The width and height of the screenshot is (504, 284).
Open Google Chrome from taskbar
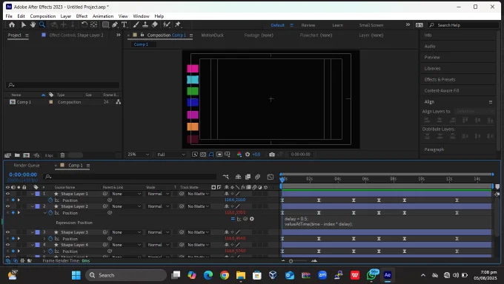click(225, 275)
